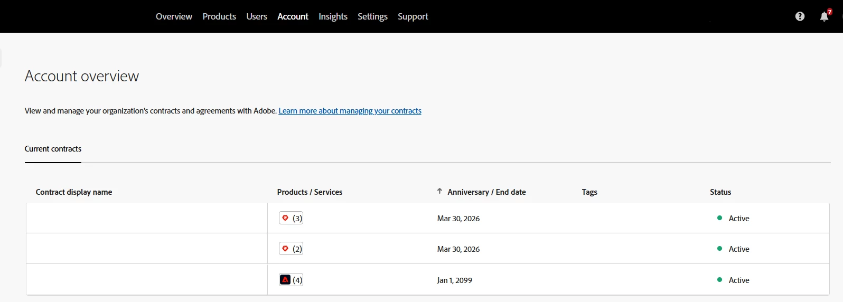Go to the Products menu item

click(219, 16)
